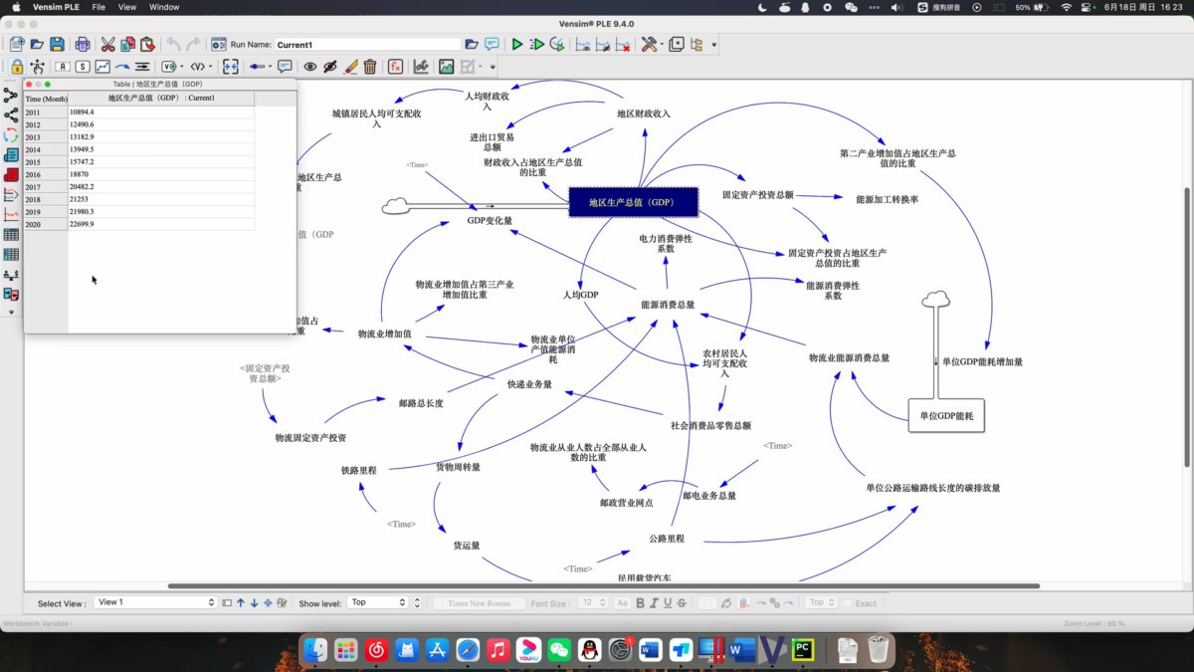Click the Run Name input field
Viewport: 1194px width, 672px height.
[x=368, y=45]
